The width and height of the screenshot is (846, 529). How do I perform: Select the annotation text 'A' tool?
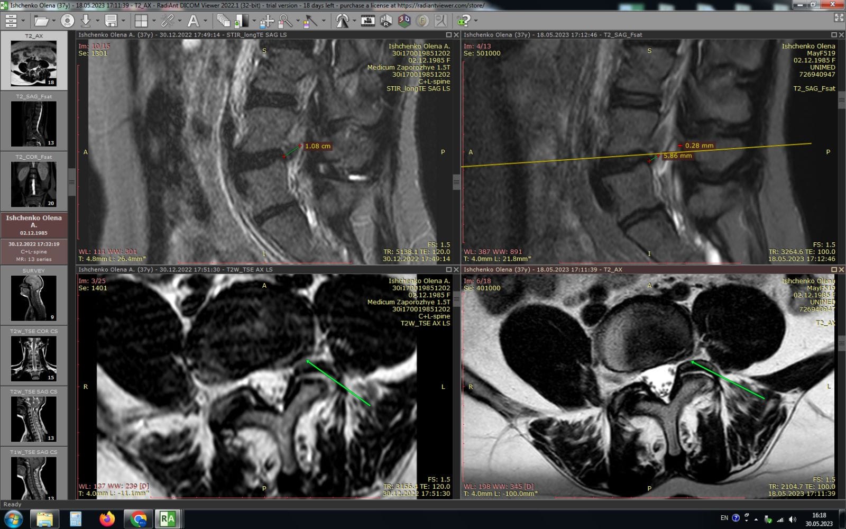(193, 21)
